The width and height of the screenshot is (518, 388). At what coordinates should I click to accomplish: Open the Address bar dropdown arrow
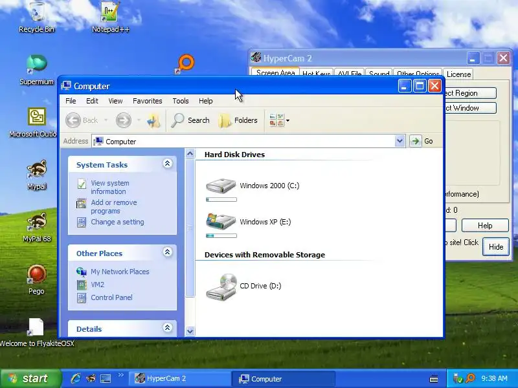point(400,141)
